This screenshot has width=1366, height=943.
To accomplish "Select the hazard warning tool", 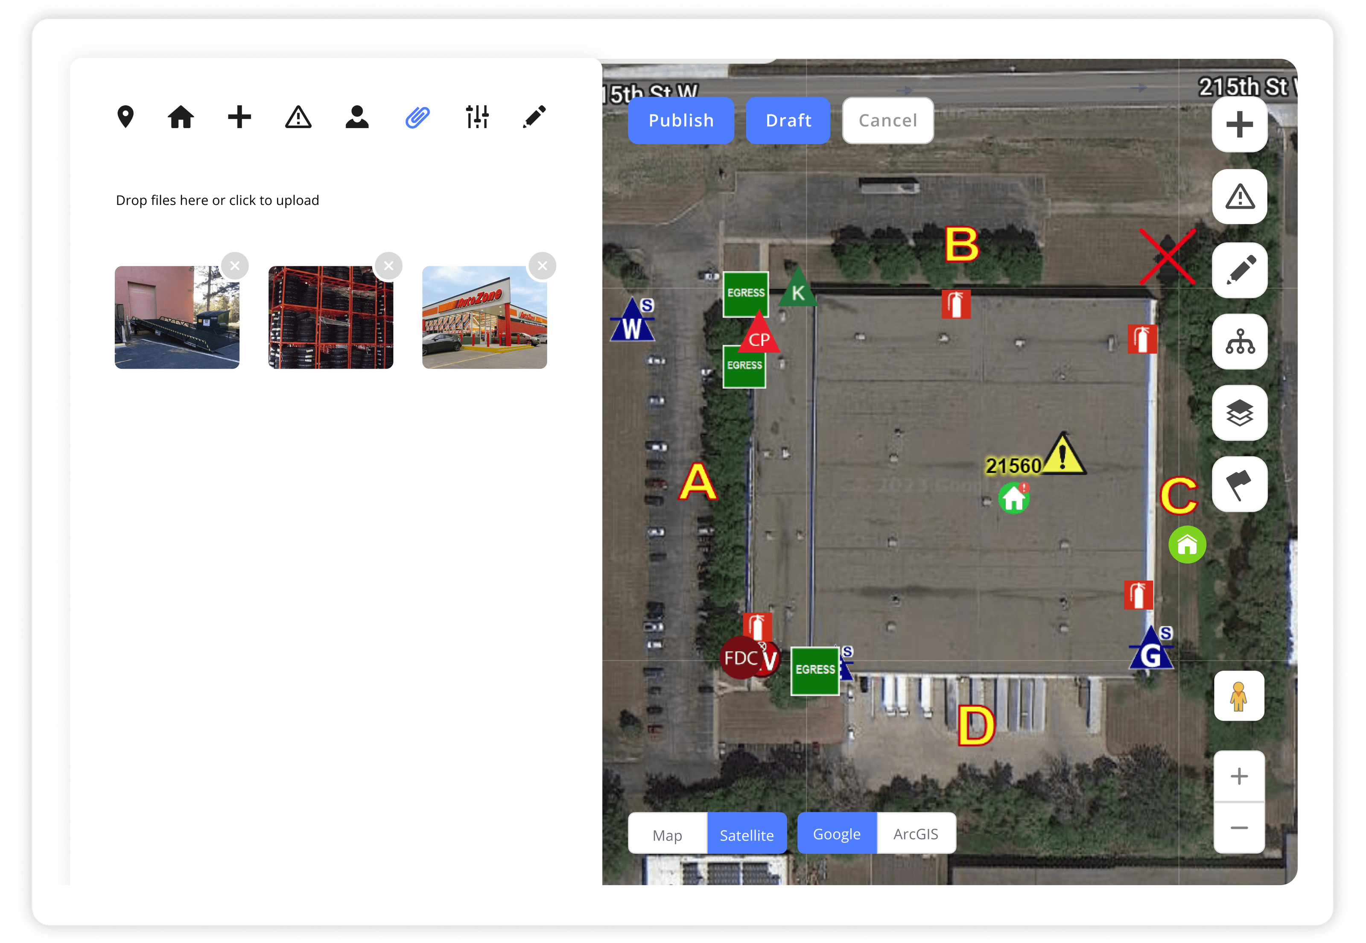I will pyautogui.click(x=298, y=117).
